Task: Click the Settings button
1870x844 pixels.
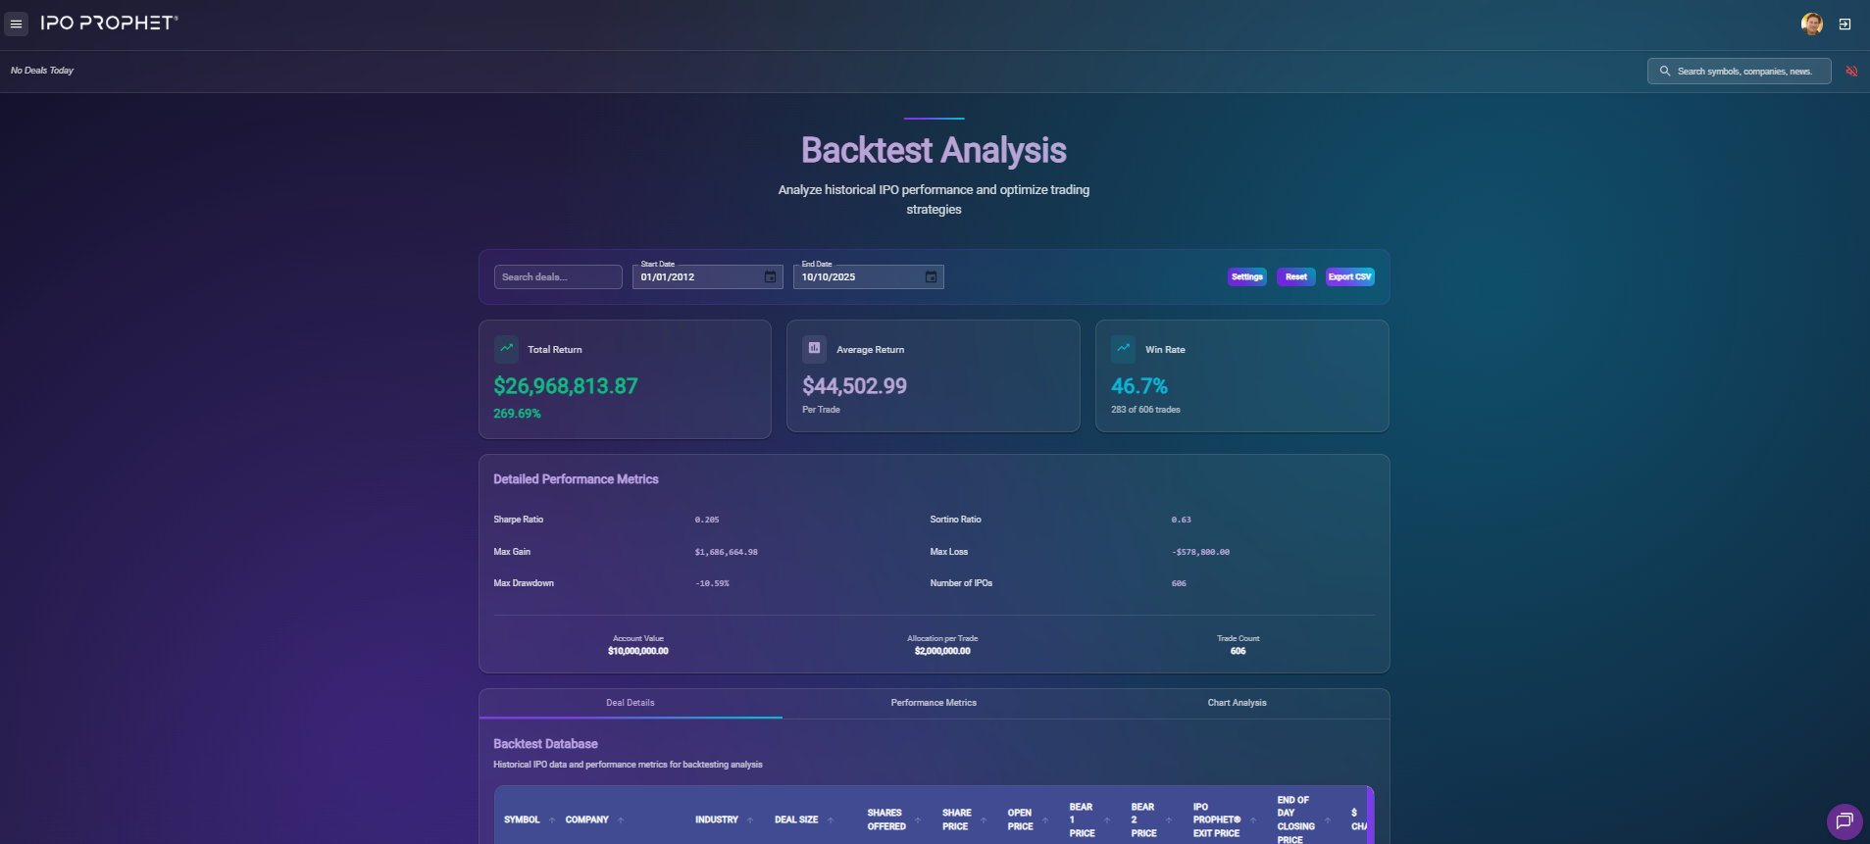Action: tap(1246, 277)
